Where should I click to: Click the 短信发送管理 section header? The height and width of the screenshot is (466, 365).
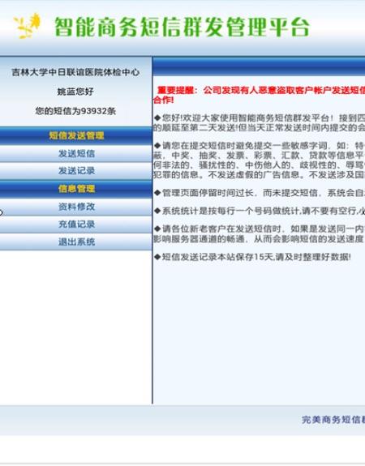coord(76,135)
